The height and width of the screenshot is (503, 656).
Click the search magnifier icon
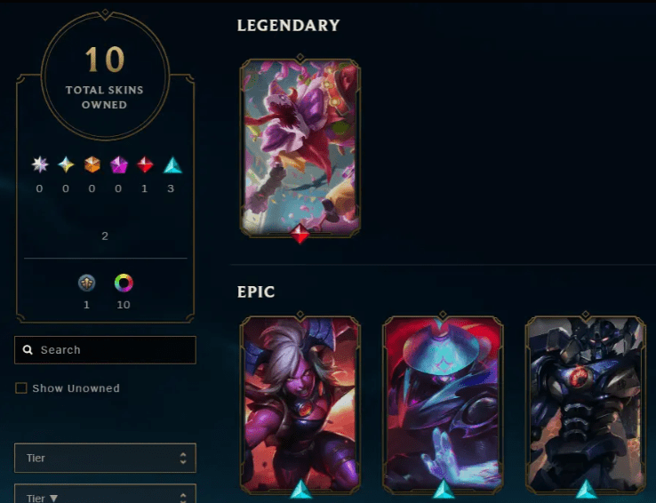[x=28, y=349]
